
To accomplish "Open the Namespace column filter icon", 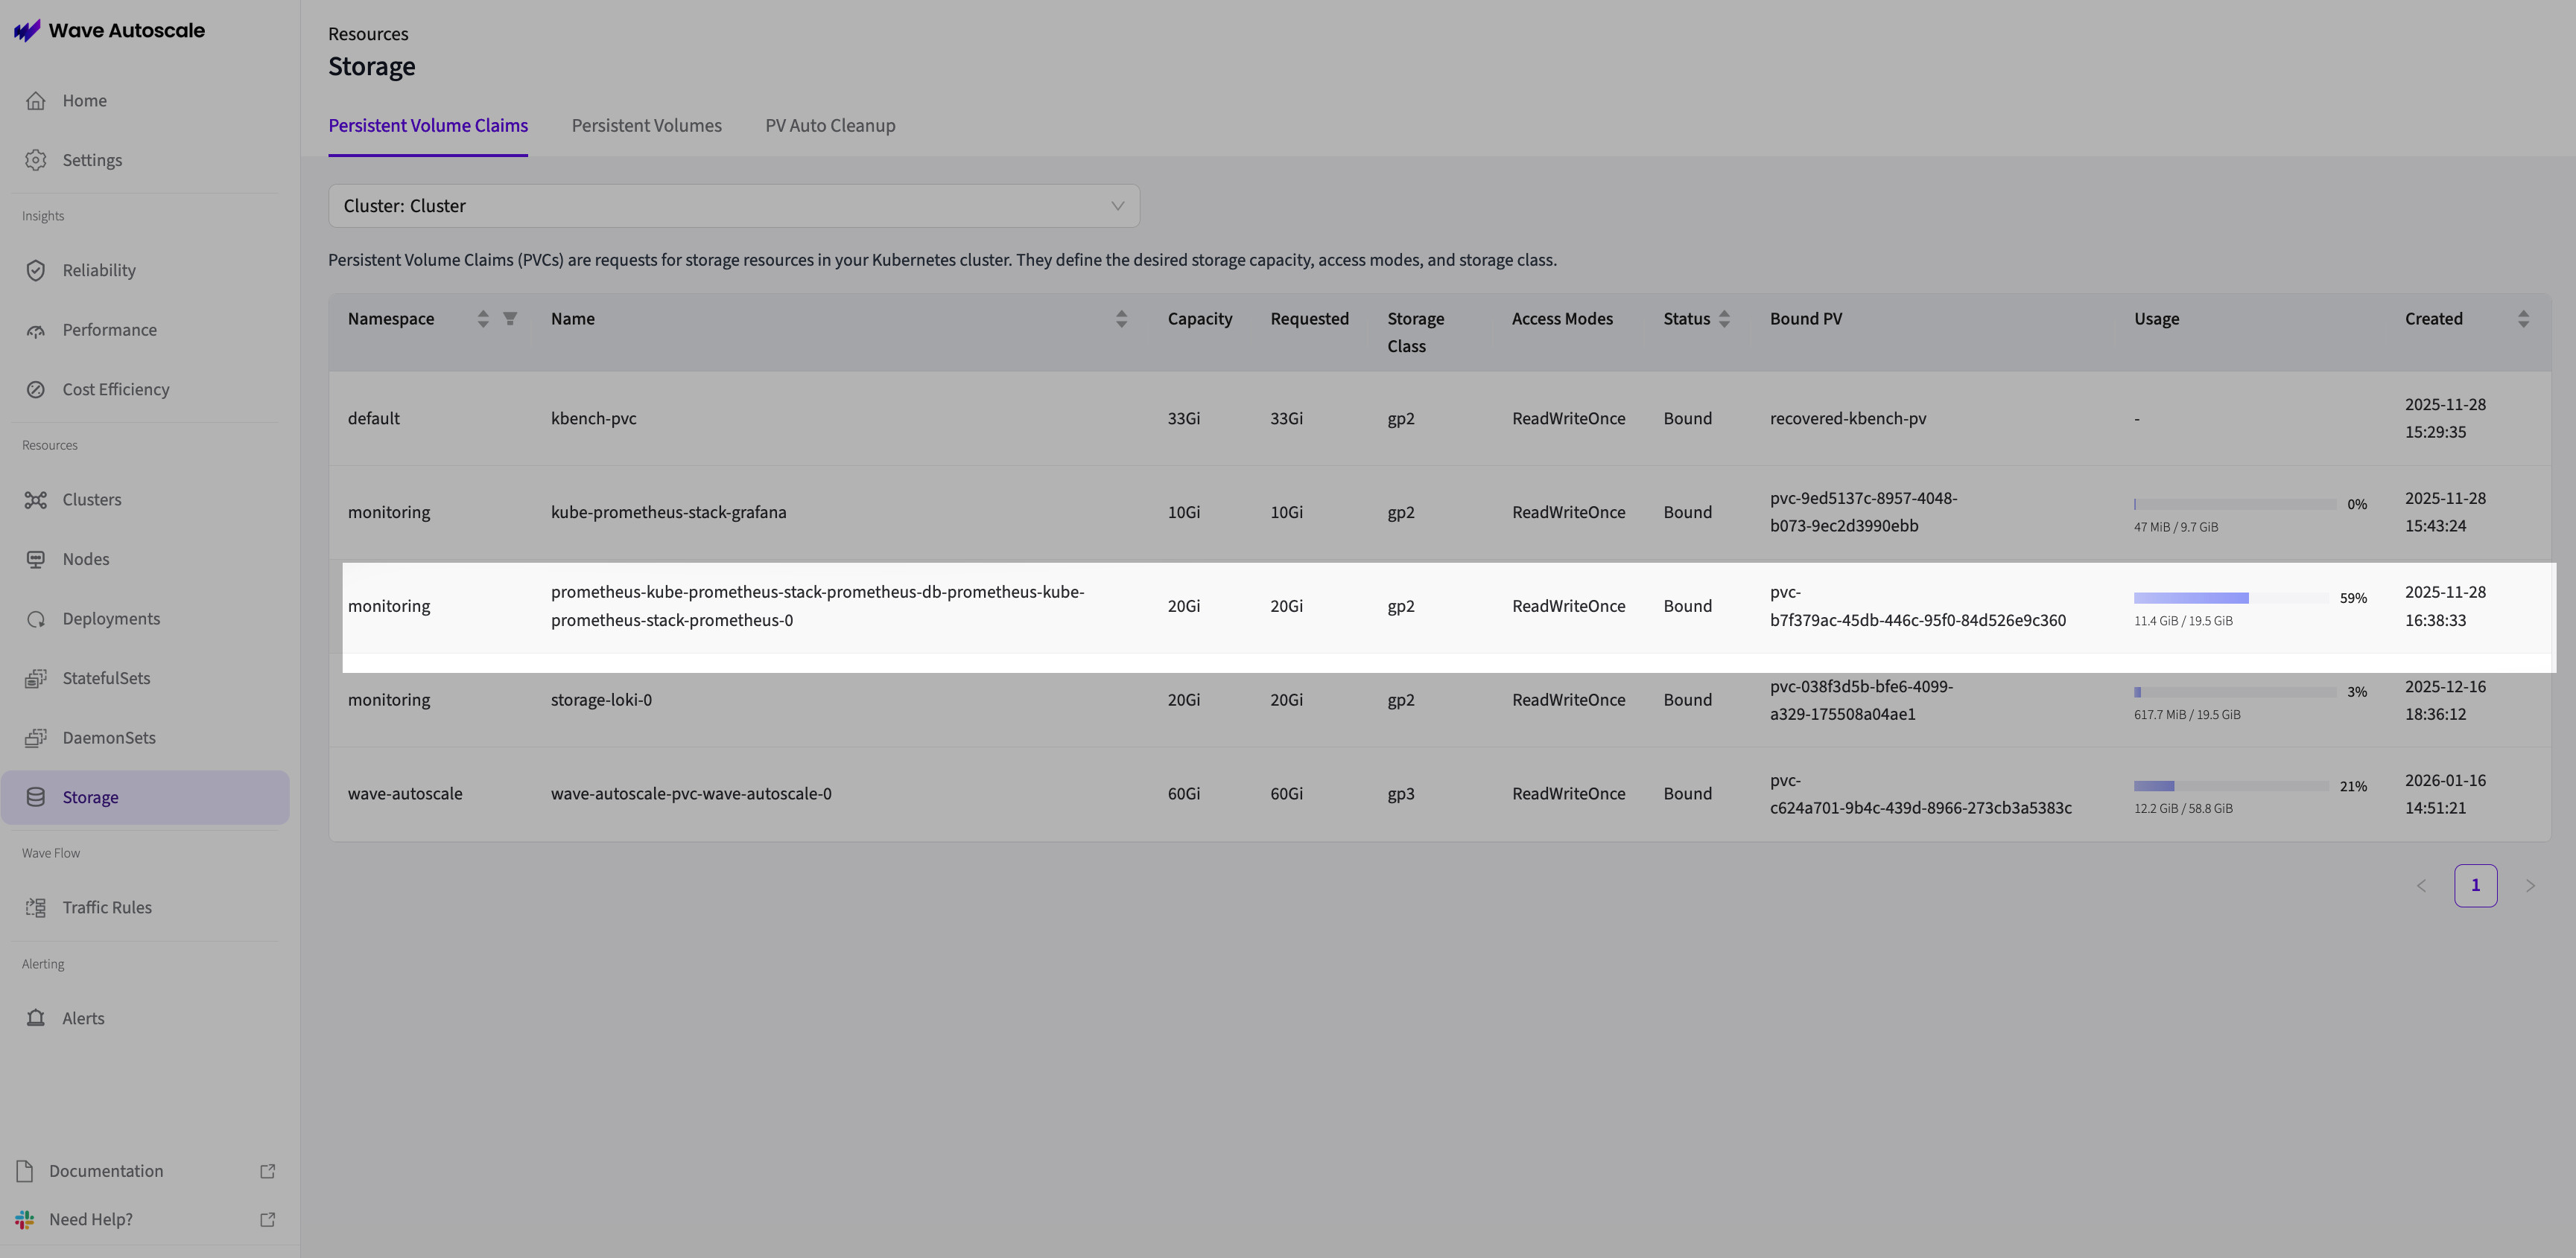I will pyautogui.click(x=510, y=319).
